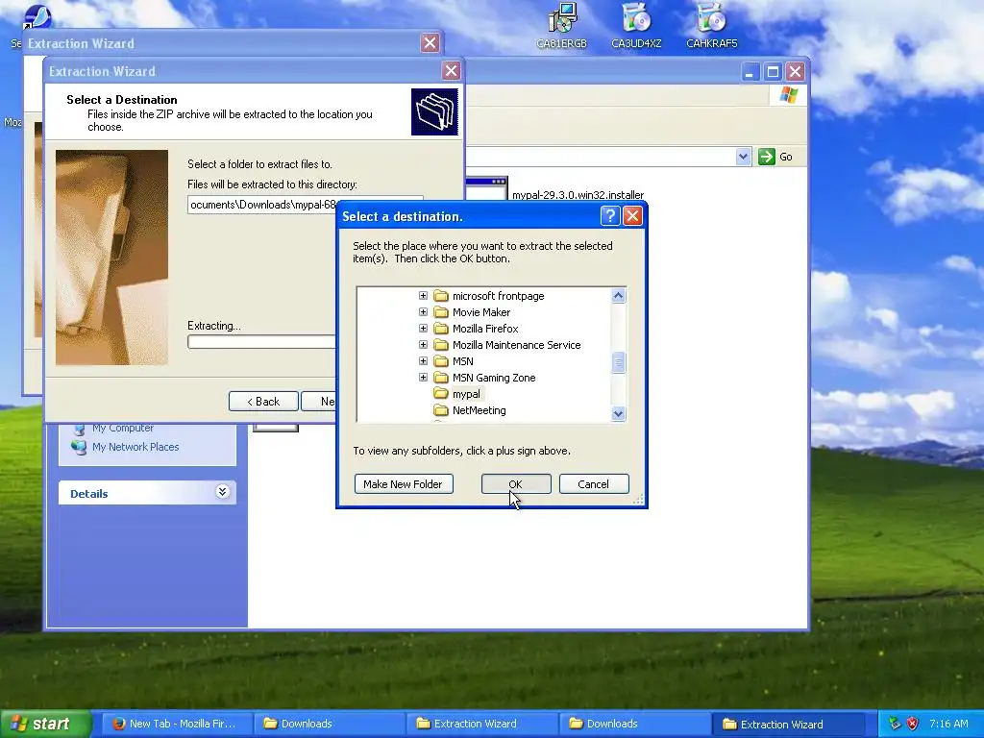The height and width of the screenshot is (738, 984).
Task: Click the help question mark in destination dialog
Action: point(610,216)
